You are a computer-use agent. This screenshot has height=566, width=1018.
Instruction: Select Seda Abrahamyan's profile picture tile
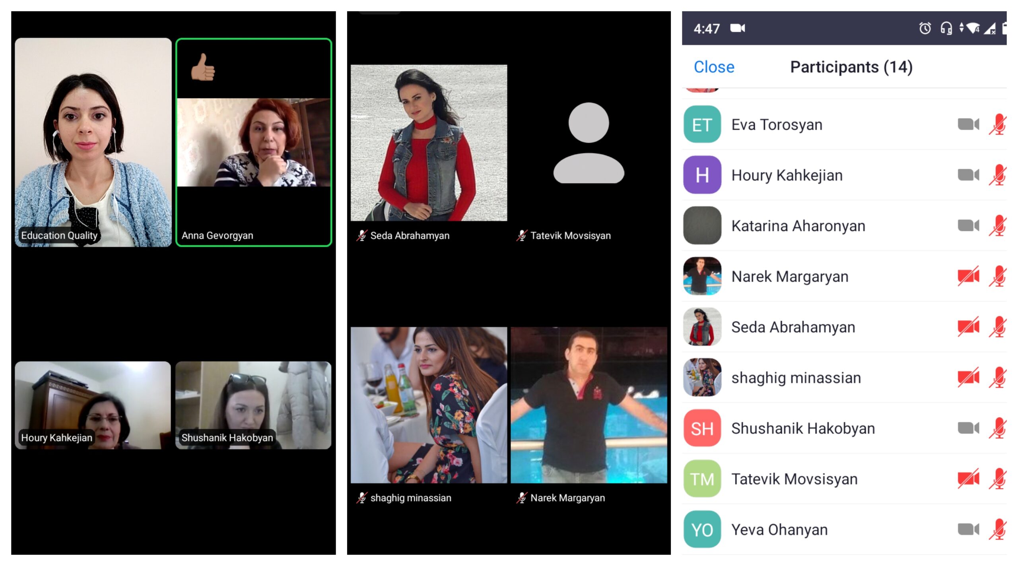pyautogui.click(x=429, y=143)
